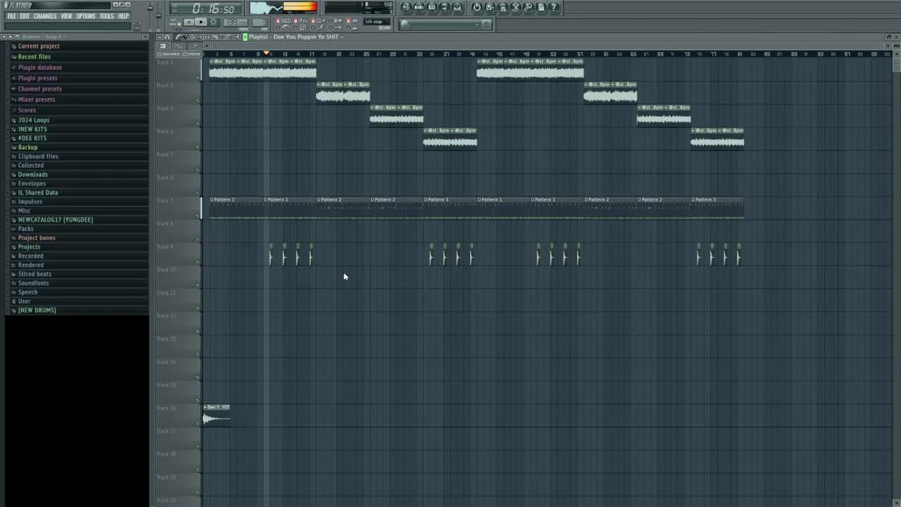The width and height of the screenshot is (901, 507).
Task: Click the playlist play button next to the title
Action: (245, 37)
